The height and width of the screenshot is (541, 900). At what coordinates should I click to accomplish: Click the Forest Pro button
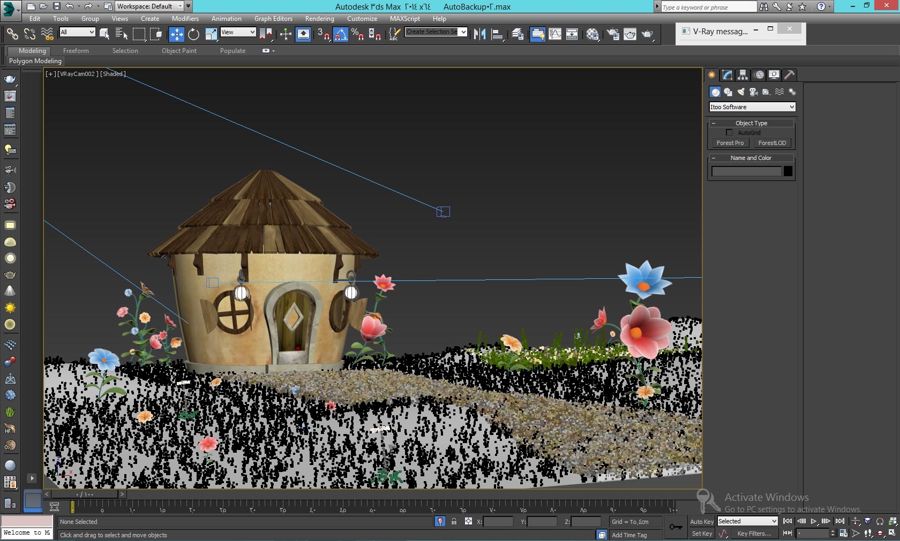729,143
